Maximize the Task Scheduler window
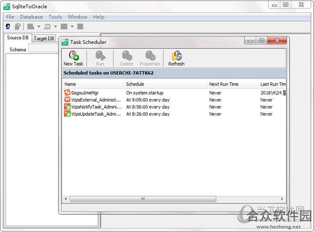This screenshot has width=314, height=232. (261, 41)
